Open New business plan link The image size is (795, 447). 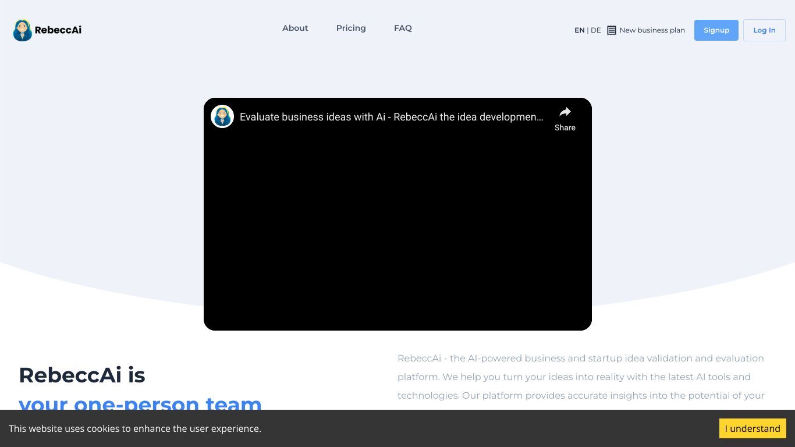coord(652,30)
